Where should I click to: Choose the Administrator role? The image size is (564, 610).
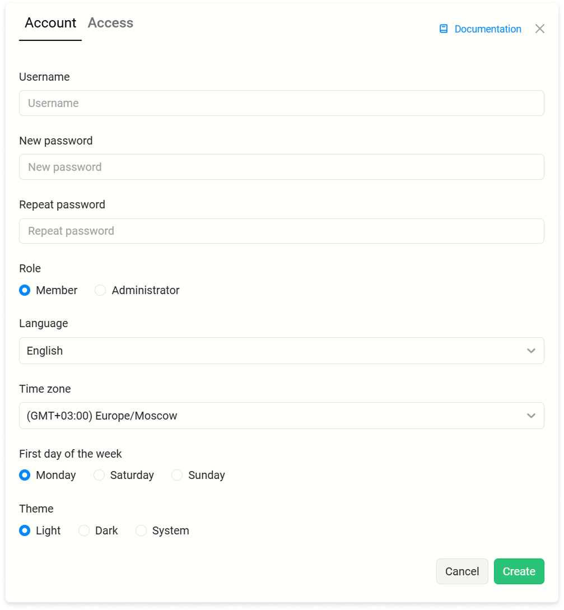(100, 290)
